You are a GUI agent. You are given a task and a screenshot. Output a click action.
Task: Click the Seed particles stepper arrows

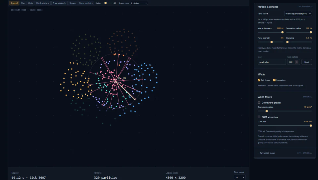(x=296, y=62)
